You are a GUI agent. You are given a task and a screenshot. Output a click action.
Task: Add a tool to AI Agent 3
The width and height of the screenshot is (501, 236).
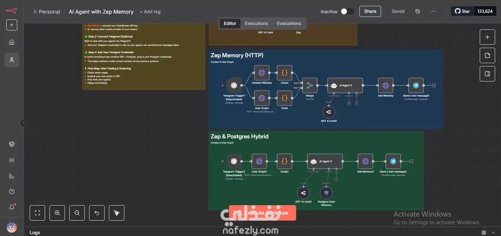click(x=336, y=179)
